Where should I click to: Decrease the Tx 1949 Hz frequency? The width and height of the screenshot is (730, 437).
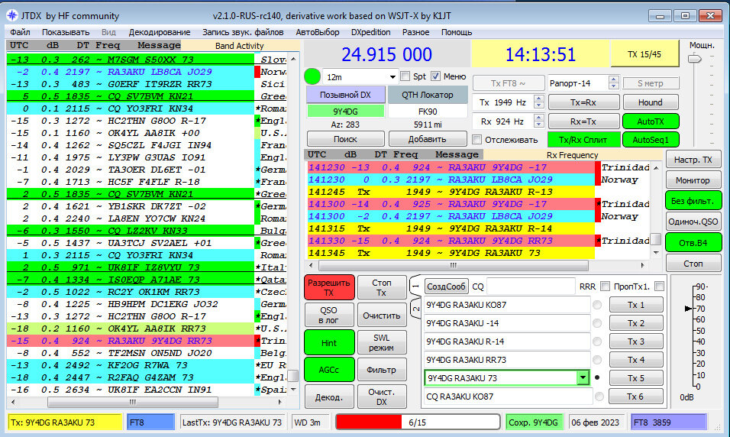pos(538,105)
